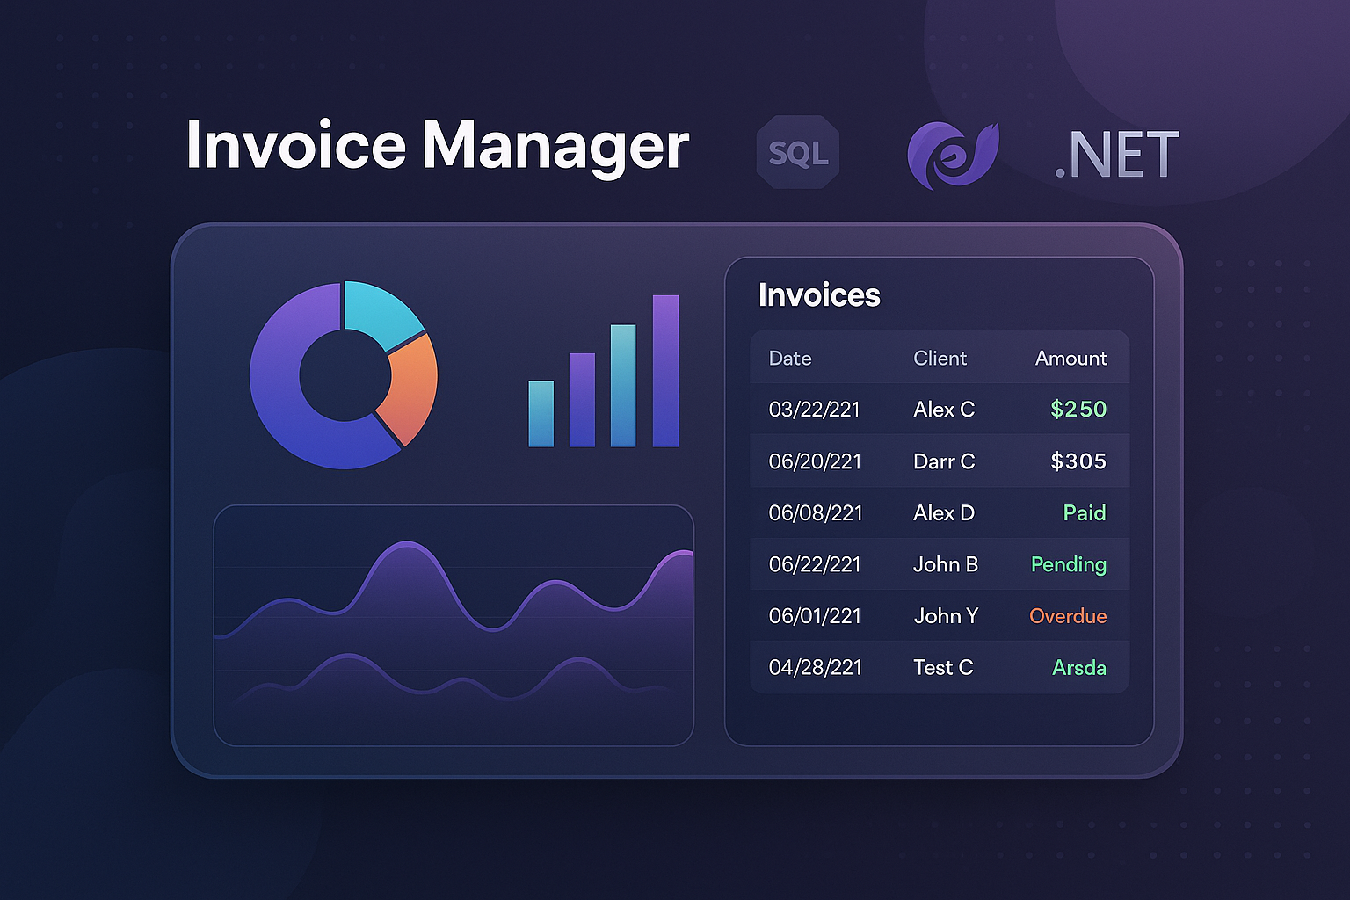Image resolution: width=1350 pixels, height=900 pixels.
Task: Toggle the Paid status for Alex D
Action: [x=1084, y=512]
